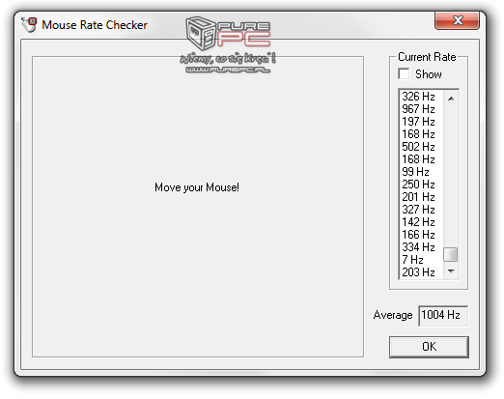Screen dimensions: 504x399
Task: Select the 967 Hz entry in list
Action: [421, 109]
